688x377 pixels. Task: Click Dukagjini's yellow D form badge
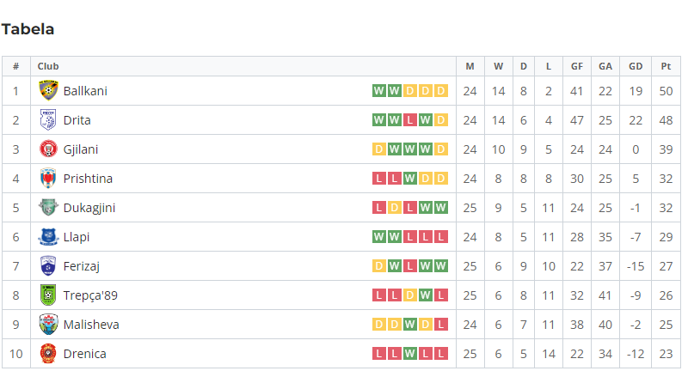(395, 207)
